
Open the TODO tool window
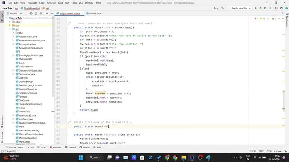click(x=42, y=147)
